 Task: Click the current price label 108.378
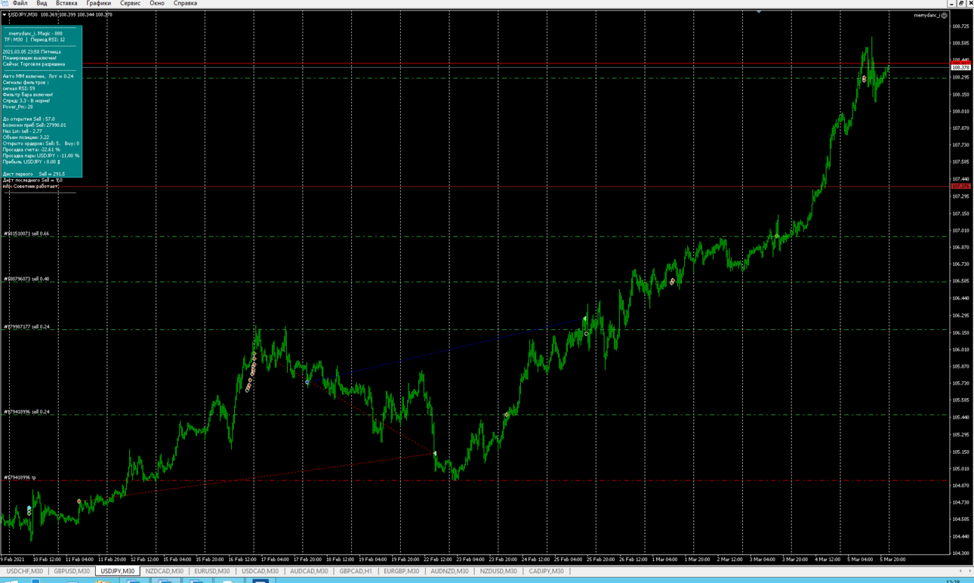coord(960,68)
